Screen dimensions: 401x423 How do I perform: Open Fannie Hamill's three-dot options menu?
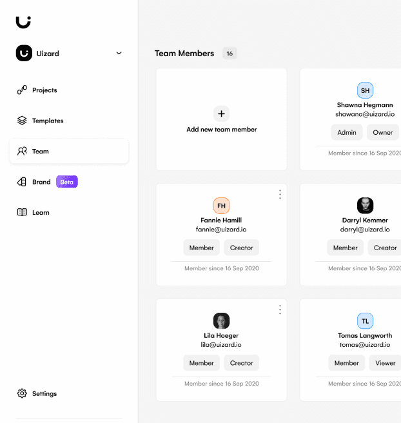(x=280, y=194)
